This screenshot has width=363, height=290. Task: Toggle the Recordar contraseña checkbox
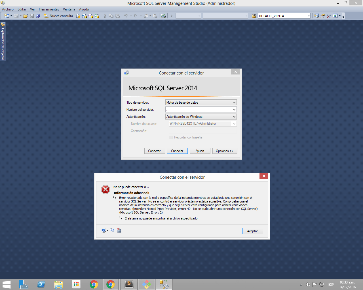click(170, 137)
